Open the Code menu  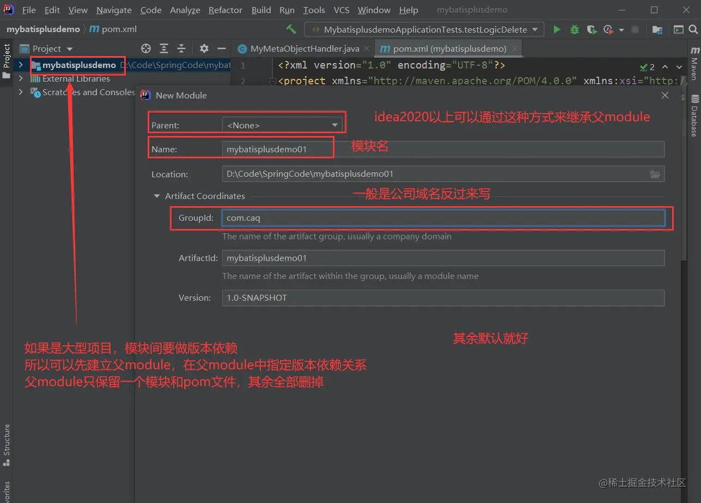[151, 10]
